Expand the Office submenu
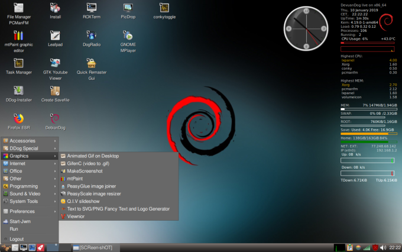402x252 pixels. (x=30, y=171)
